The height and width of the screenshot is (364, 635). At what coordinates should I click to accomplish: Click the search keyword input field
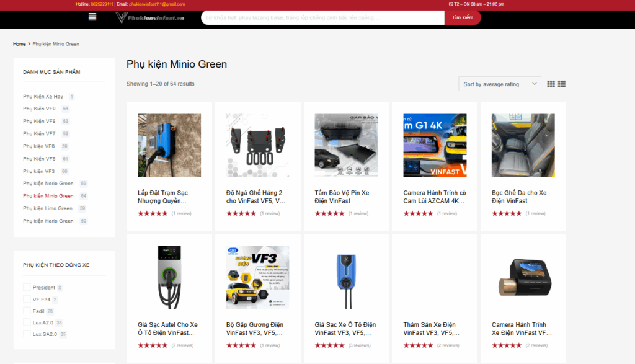pos(322,18)
